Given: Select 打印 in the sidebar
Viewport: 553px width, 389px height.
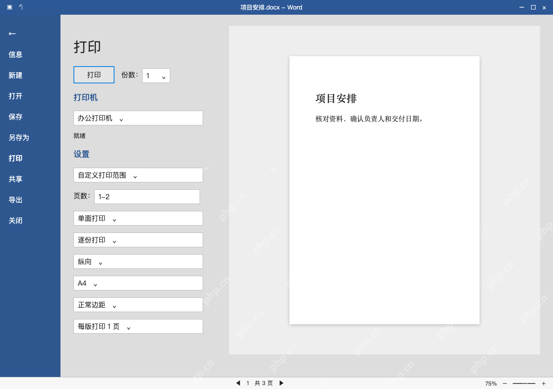Looking at the screenshot, I should point(16,158).
